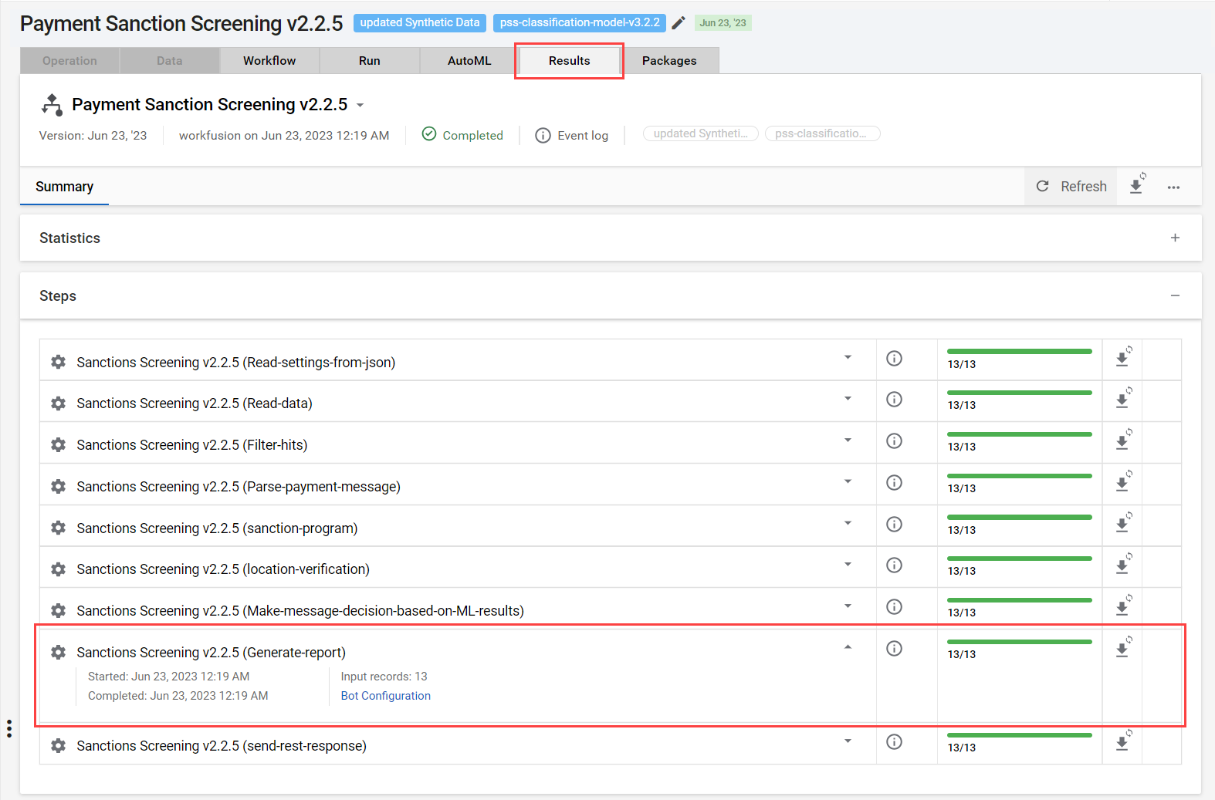The image size is (1215, 800).
Task: Download results of Generate-report step
Action: [x=1123, y=648]
